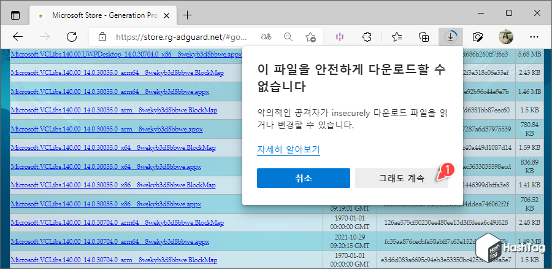This screenshot has height=269, width=552.
Task: Select hash 126ae575cf50230ee480ee13d8f5feea6c49f628
Action: coord(446,223)
